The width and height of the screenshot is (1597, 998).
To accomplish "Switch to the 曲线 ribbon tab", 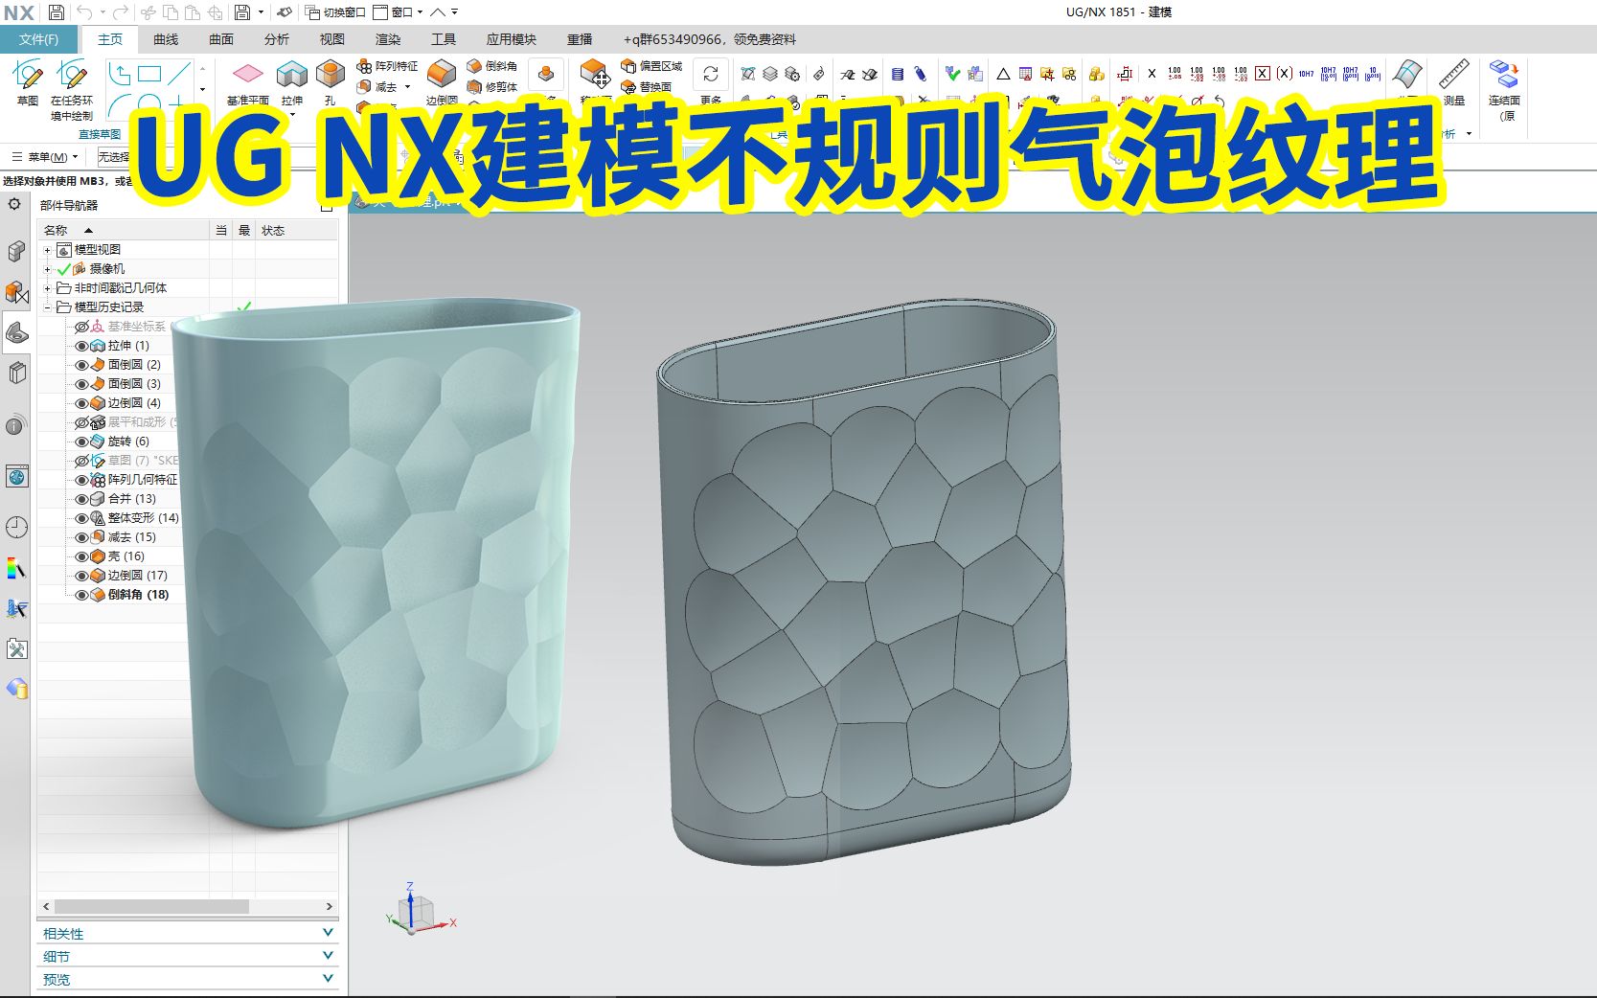I will pyautogui.click(x=166, y=39).
